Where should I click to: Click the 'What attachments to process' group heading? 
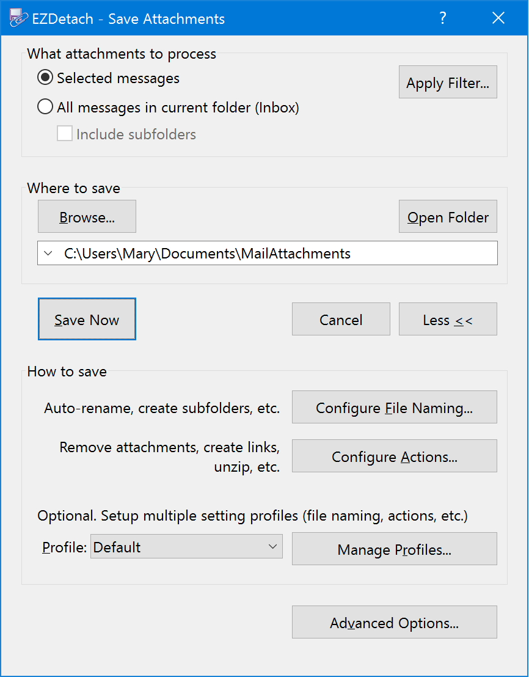122,54
